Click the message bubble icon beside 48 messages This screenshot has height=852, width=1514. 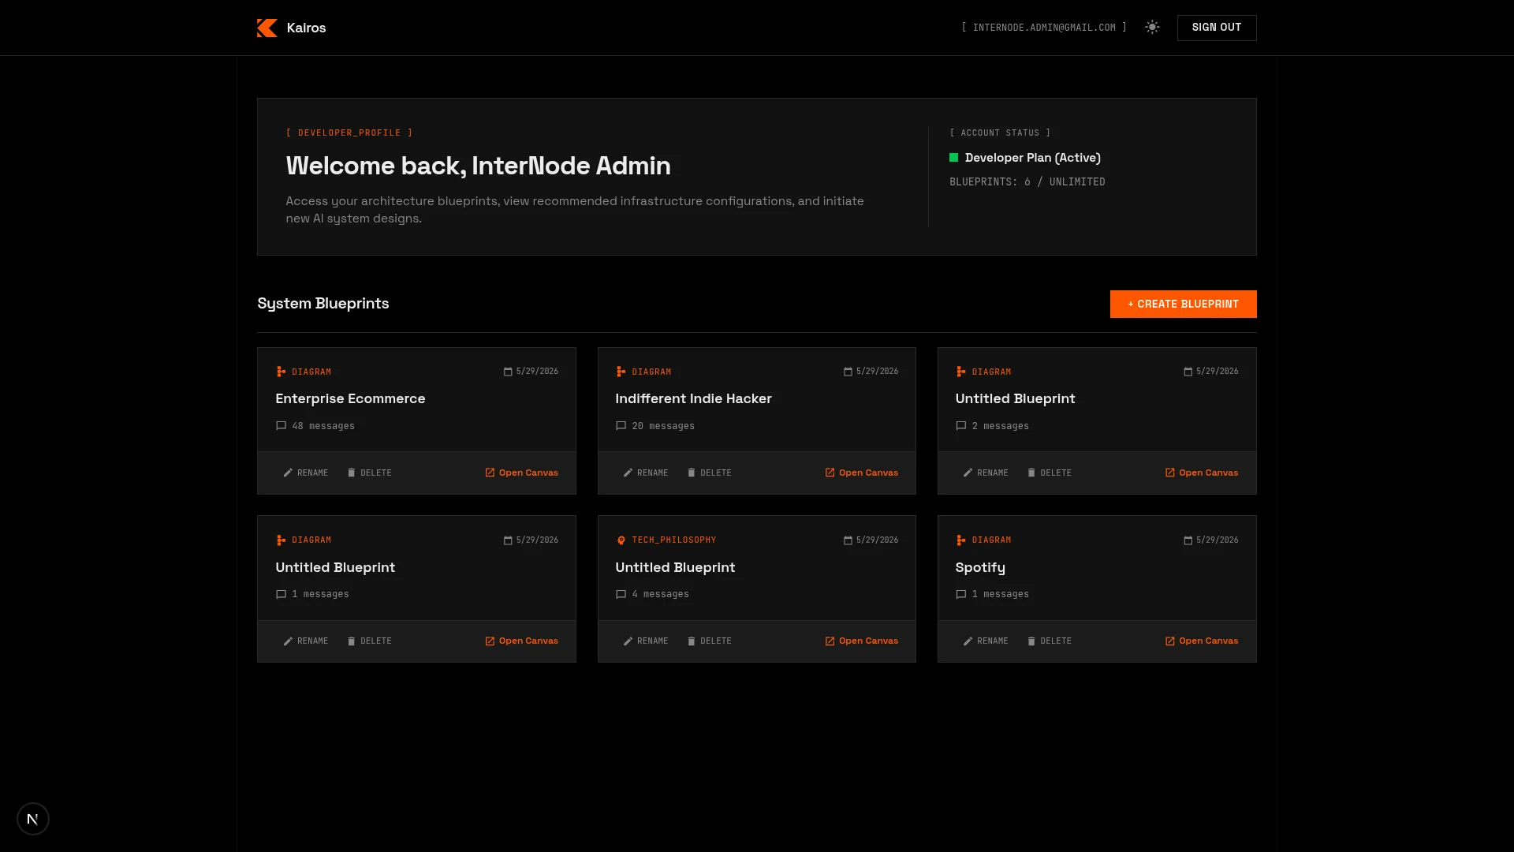281,426
